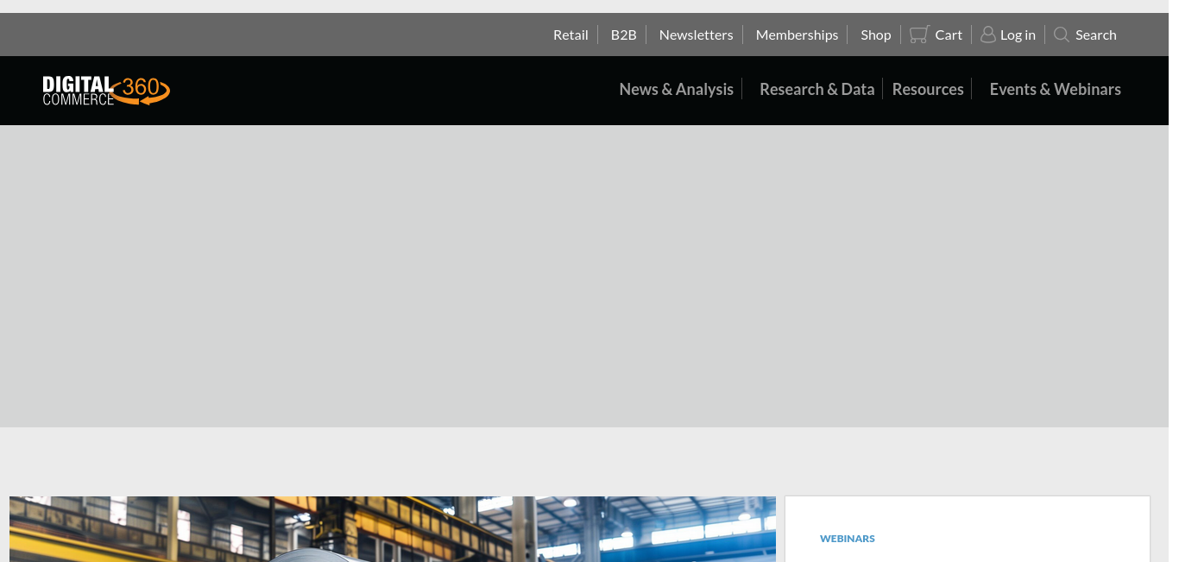This screenshot has height=562, width=1179.
Task: Open the Retail section
Action: point(571,35)
